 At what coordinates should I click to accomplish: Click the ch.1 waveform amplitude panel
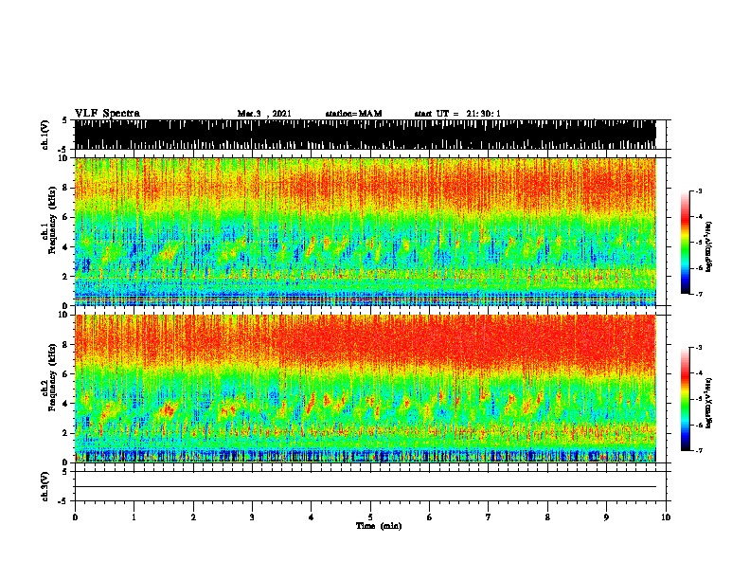(x=366, y=135)
